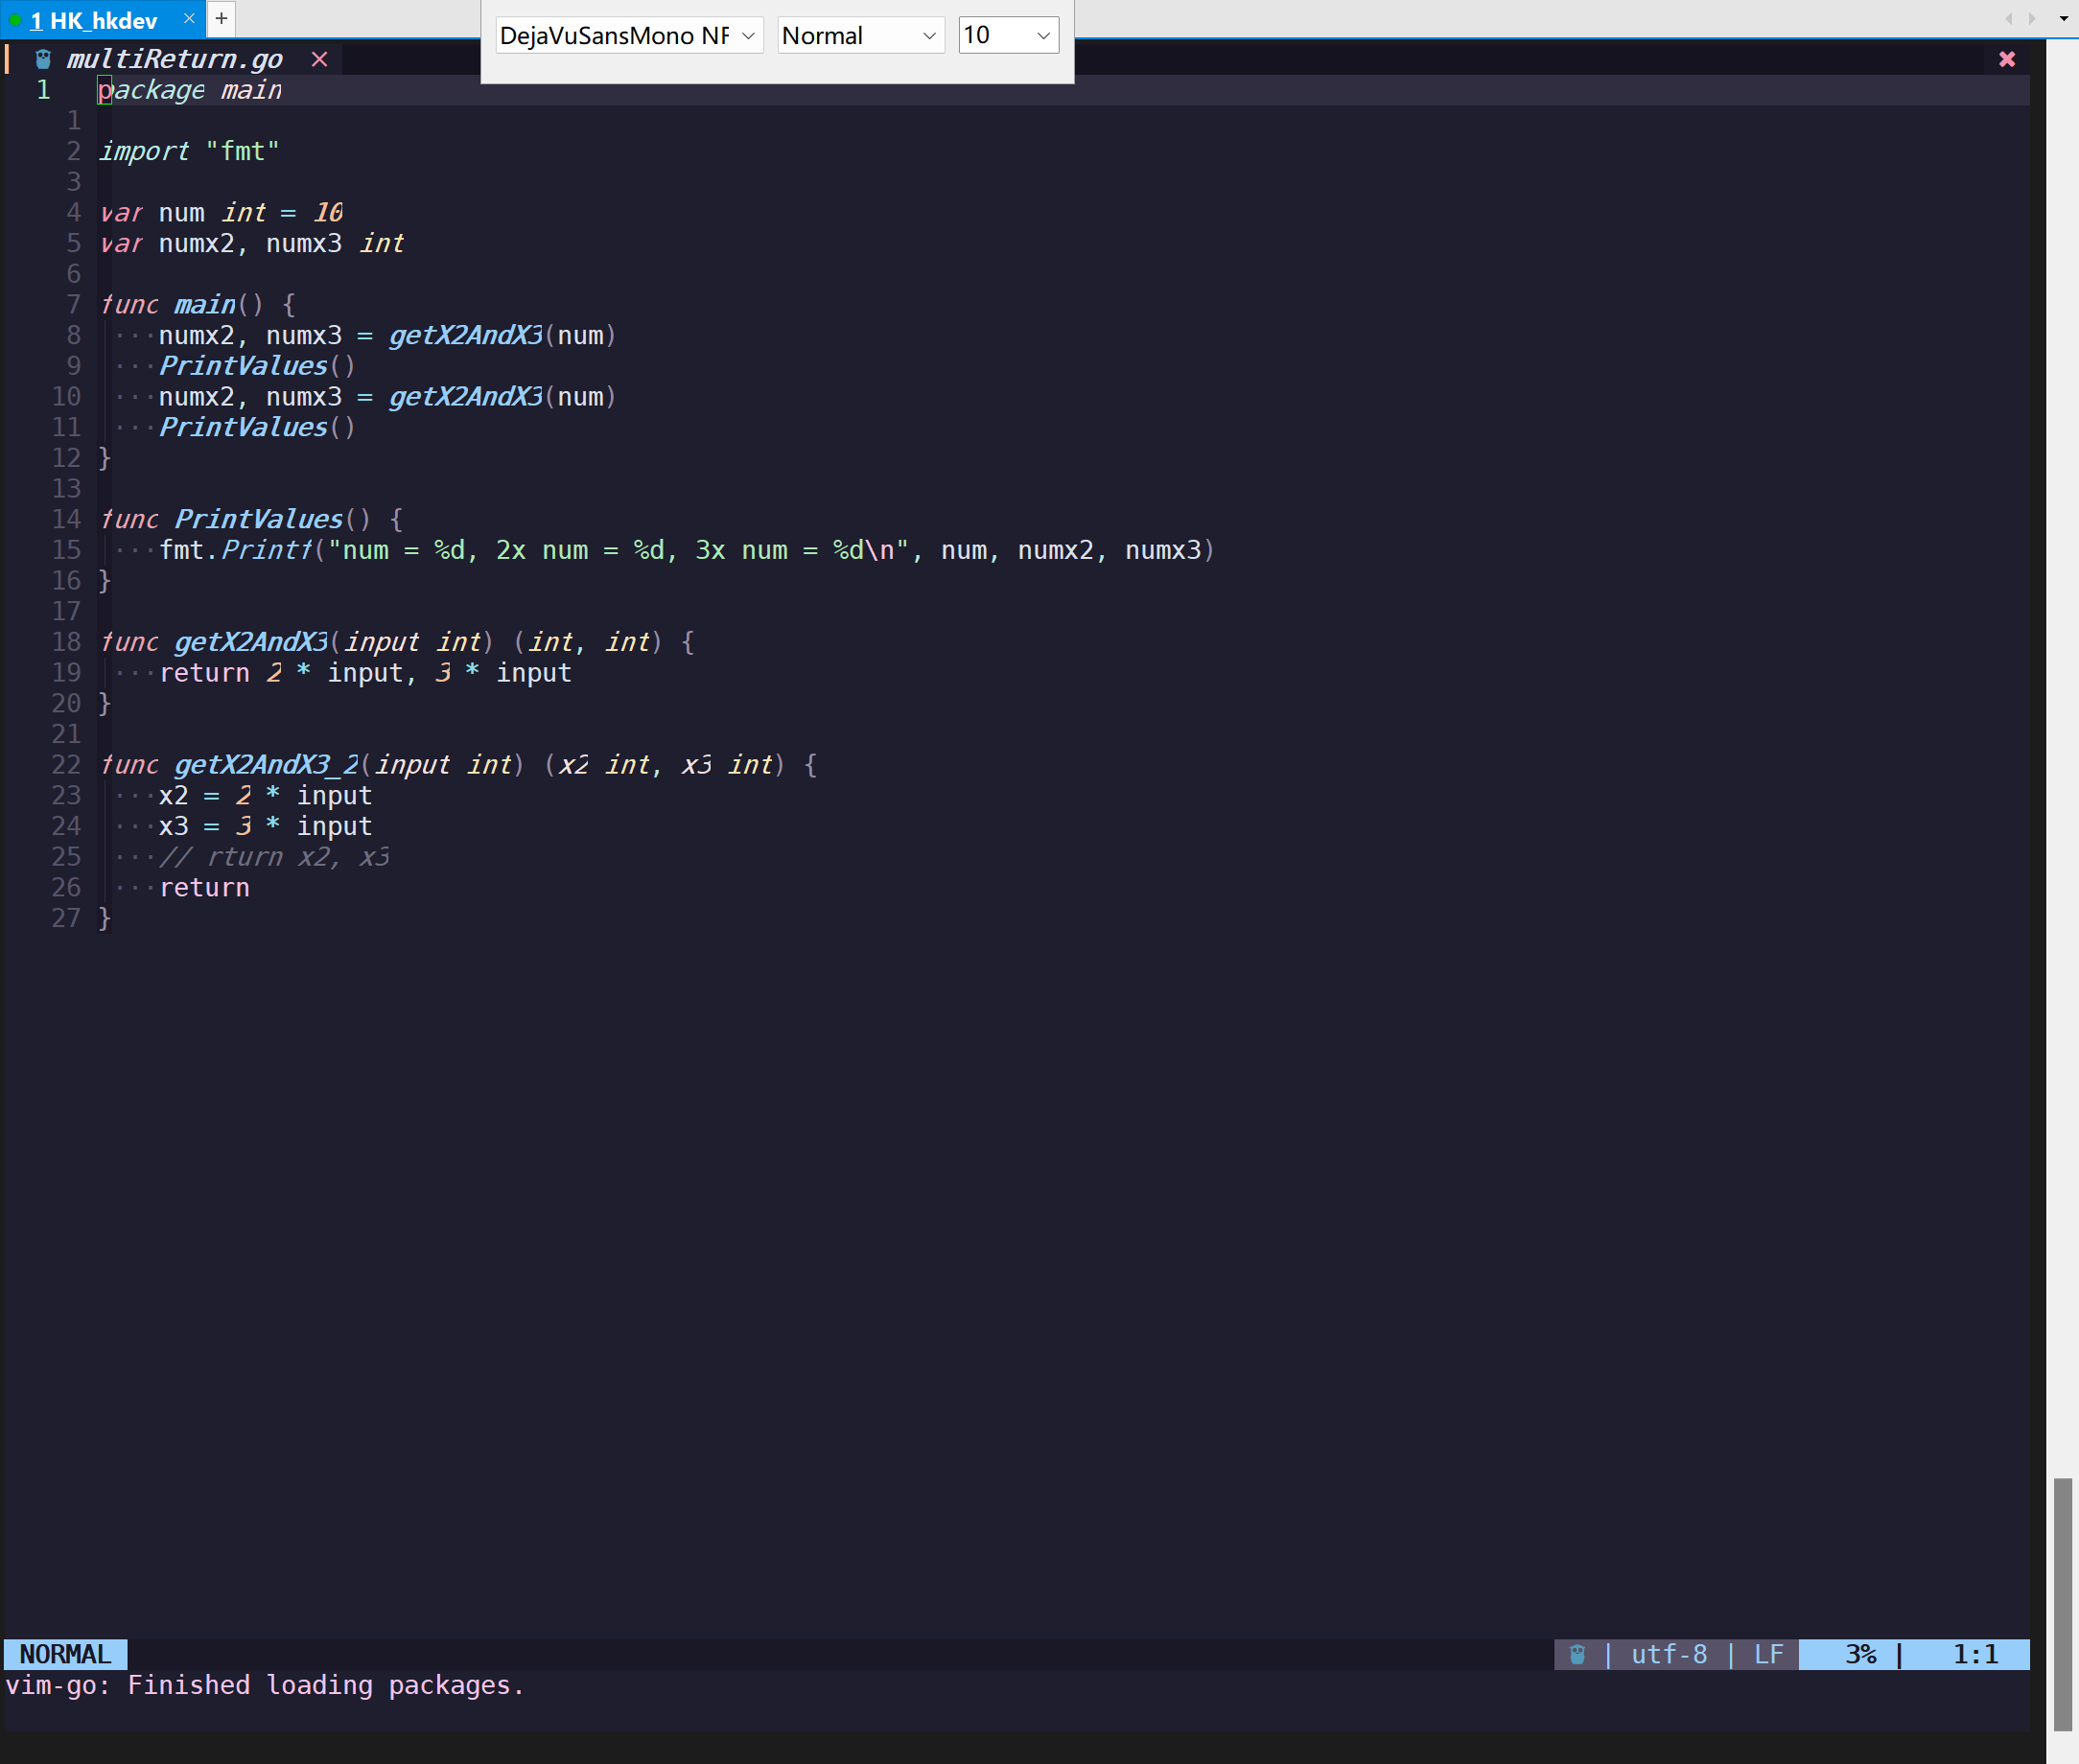The width and height of the screenshot is (2079, 1764).
Task: Select the multiReturn.go buffer tab
Action: [x=175, y=60]
